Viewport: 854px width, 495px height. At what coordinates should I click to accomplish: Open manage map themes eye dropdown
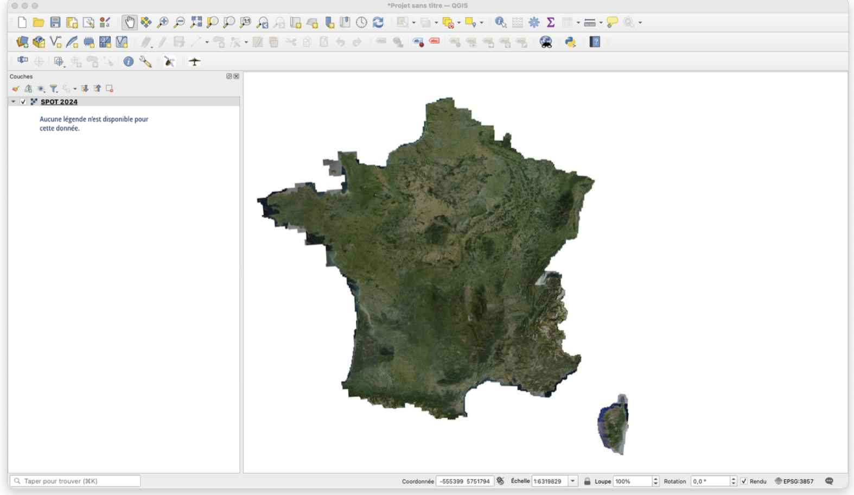point(41,88)
